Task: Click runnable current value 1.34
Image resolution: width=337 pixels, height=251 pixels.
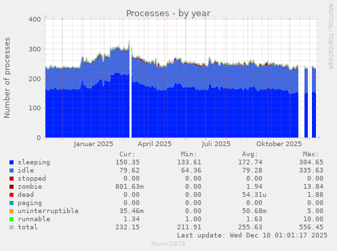Action: tap(132, 219)
